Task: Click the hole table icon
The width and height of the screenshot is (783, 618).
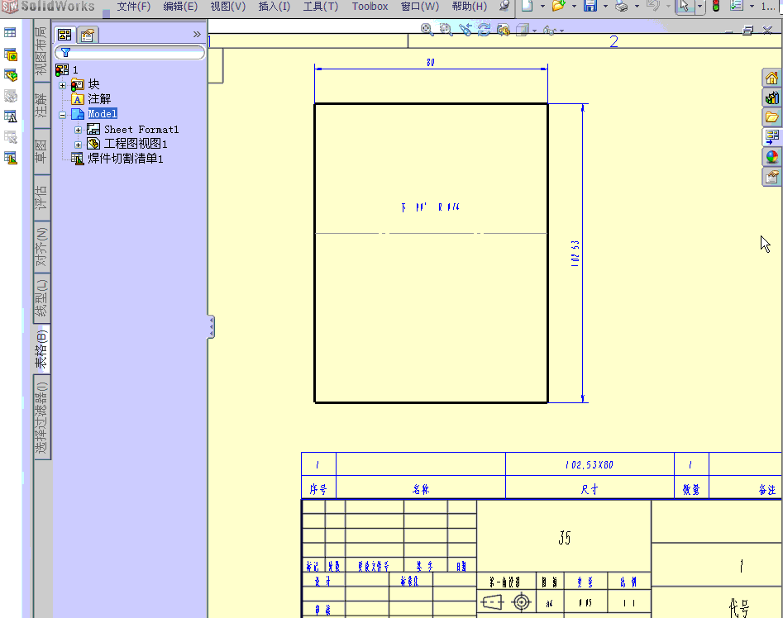Action: click(x=11, y=55)
